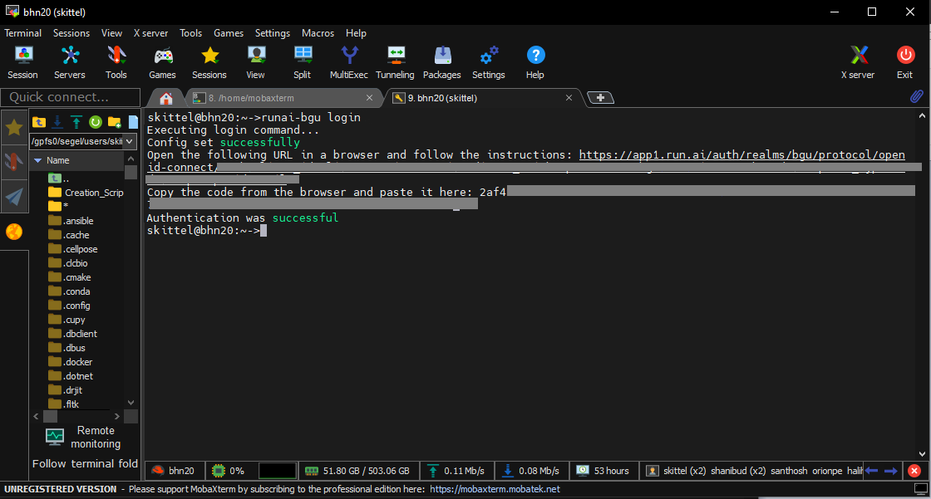Click the 53 hours uptime status
Viewport: 931px width, 499px height.
(x=603, y=471)
